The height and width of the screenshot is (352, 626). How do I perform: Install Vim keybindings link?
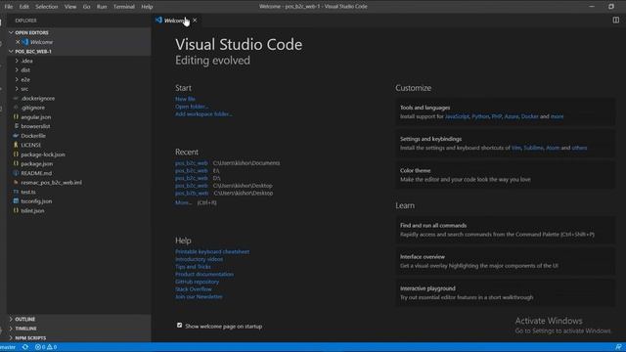[516, 148]
